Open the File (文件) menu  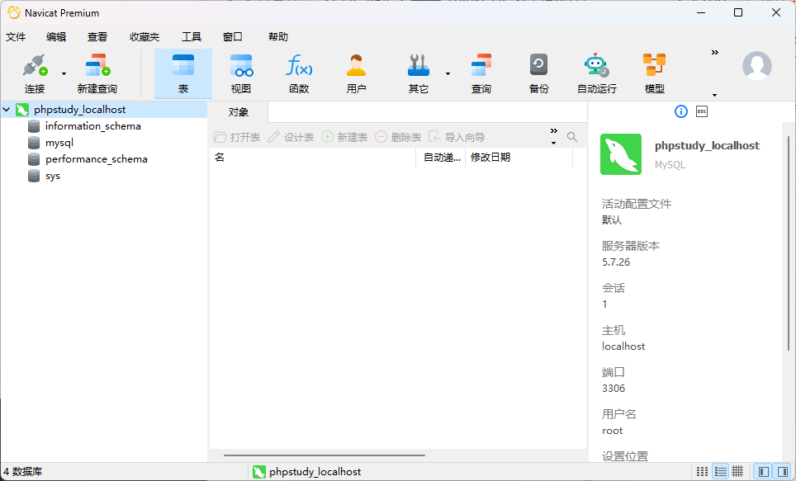click(16, 36)
